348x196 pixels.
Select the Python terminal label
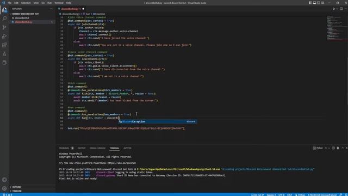pos(318,148)
